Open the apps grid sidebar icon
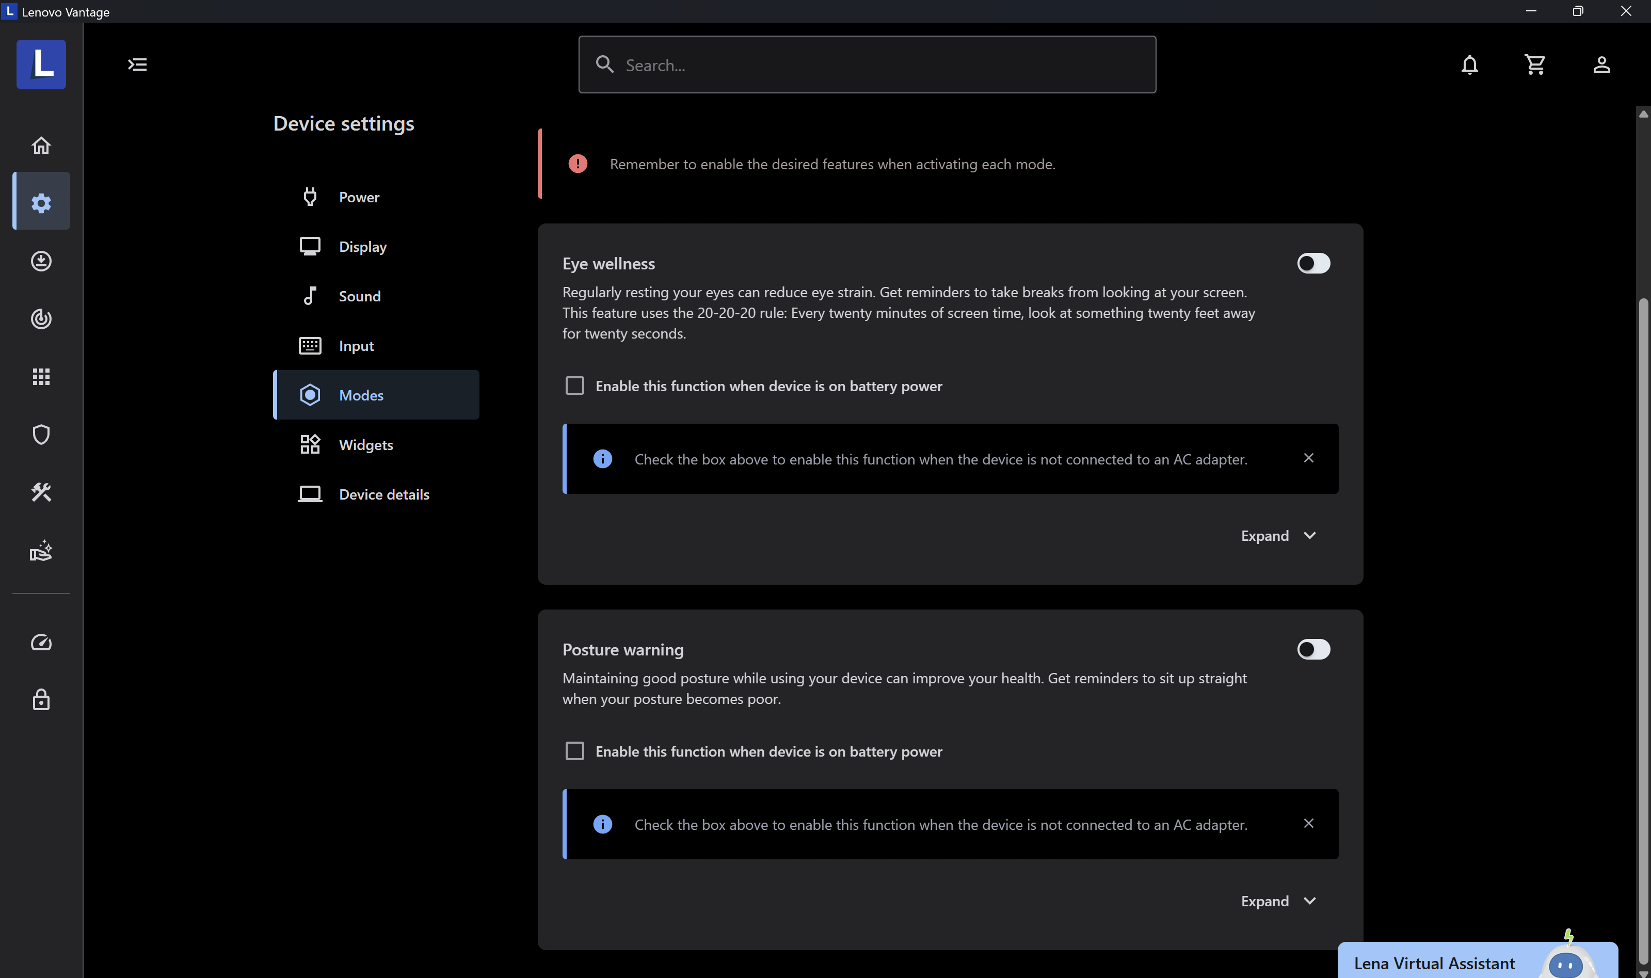Viewport: 1651px width, 978px height. pyautogui.click(x=41, y=377)
